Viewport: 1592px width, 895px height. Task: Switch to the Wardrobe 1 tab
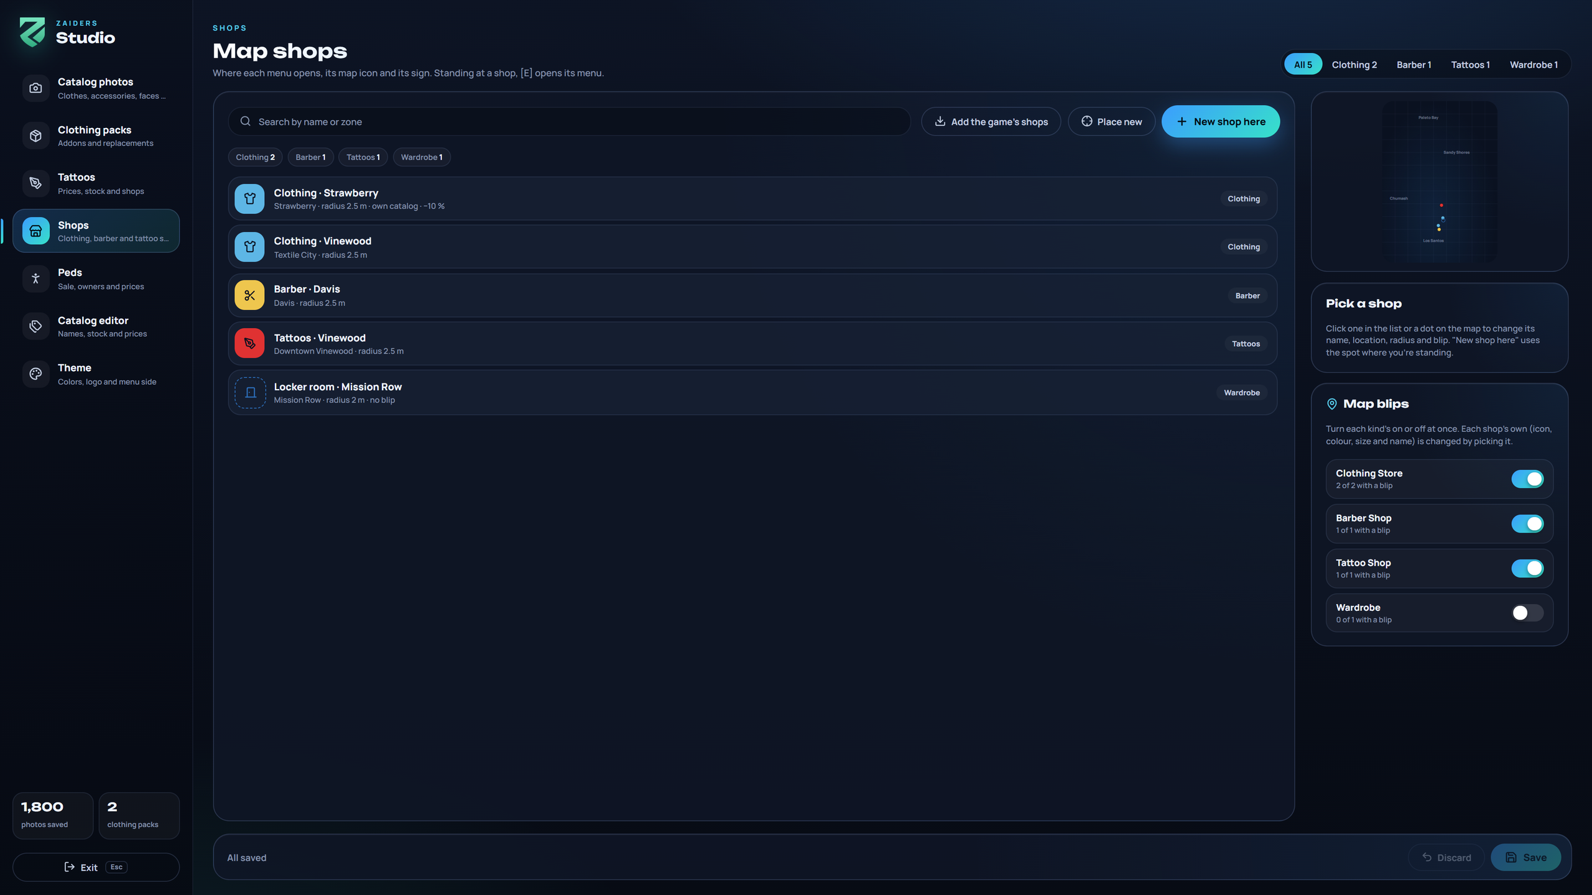pyautogui.click(x=1534, y=65)
